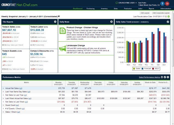Click the chat icon beside CRUNCHTIME USER
This screenshot has height=125, width=174.
[117, 3]
